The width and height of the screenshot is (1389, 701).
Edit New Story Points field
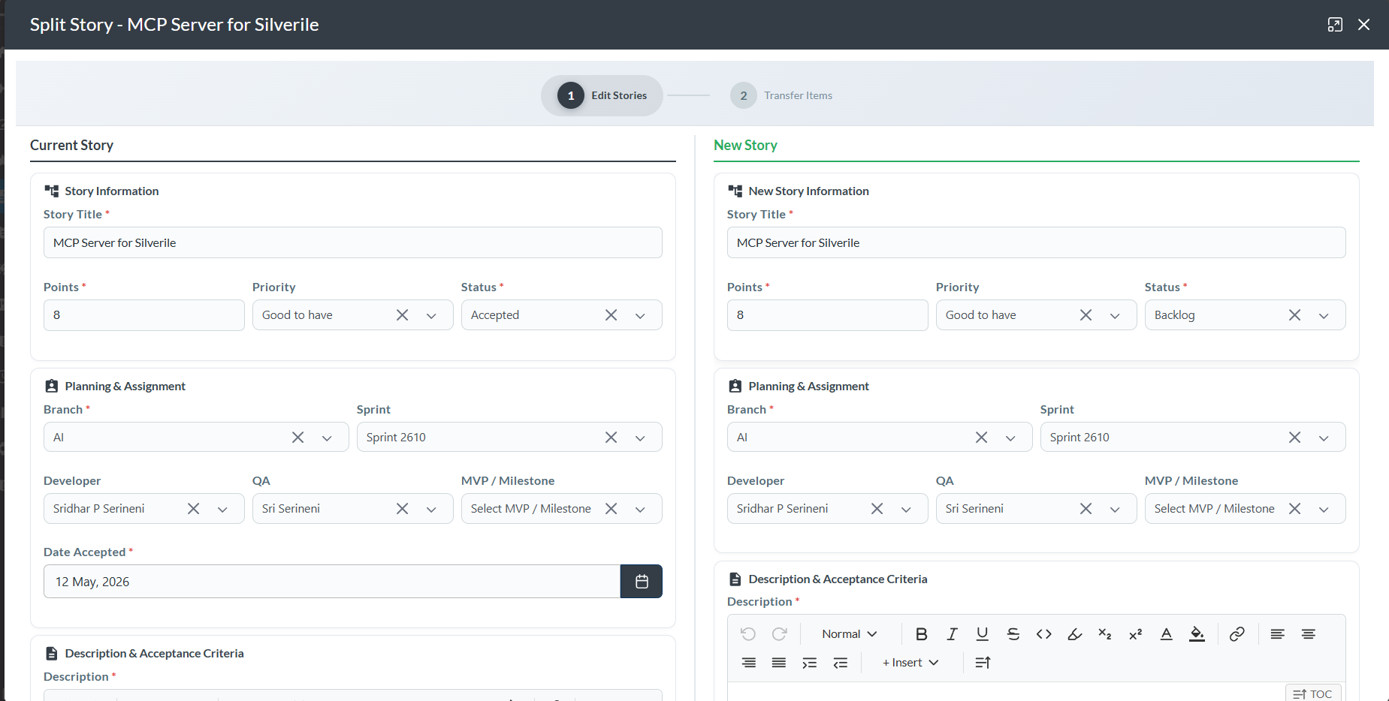(x=828, y=315)
